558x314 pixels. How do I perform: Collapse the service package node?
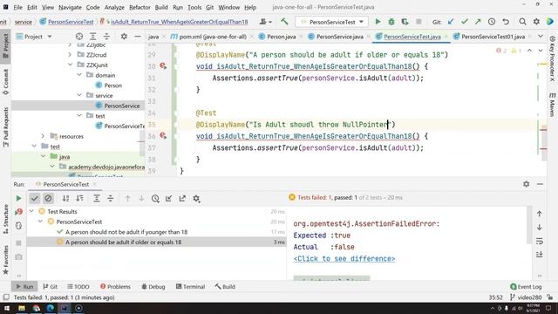[79, 95]
